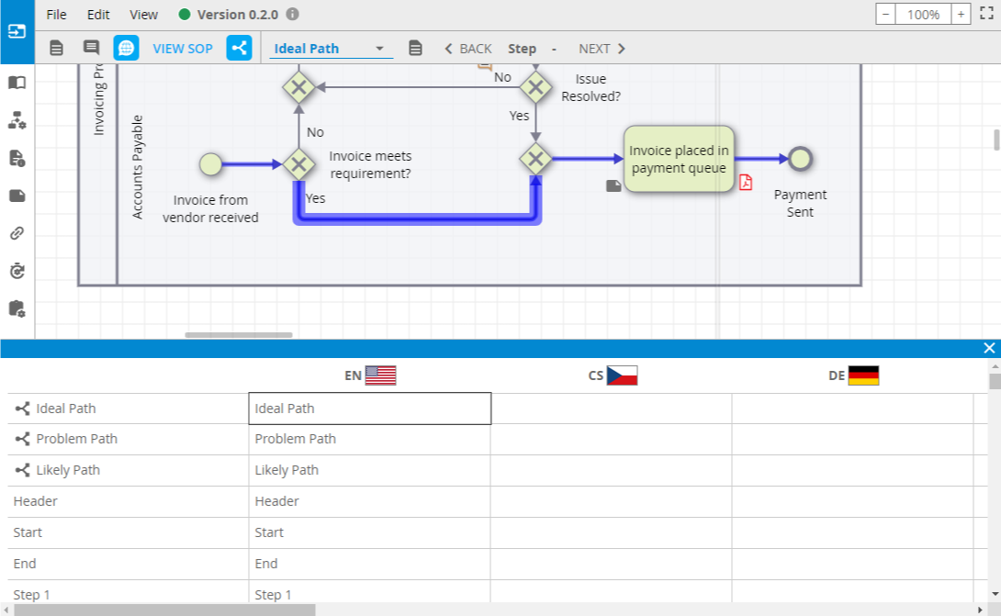
Task: Toggle the blue globe translations button
Action: click(x=126, y=49)
